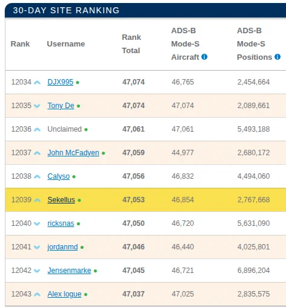Click aircraft count 47,025
286x308 pixels.
183,294
